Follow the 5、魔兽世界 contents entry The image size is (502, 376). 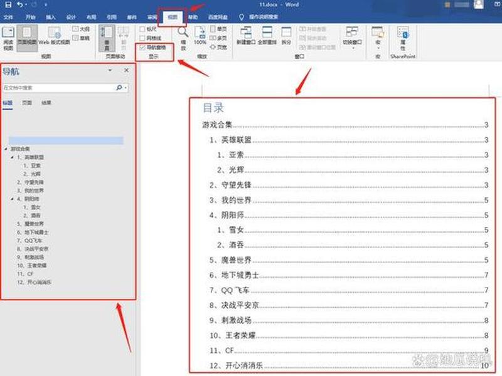[x=349, y=260]
